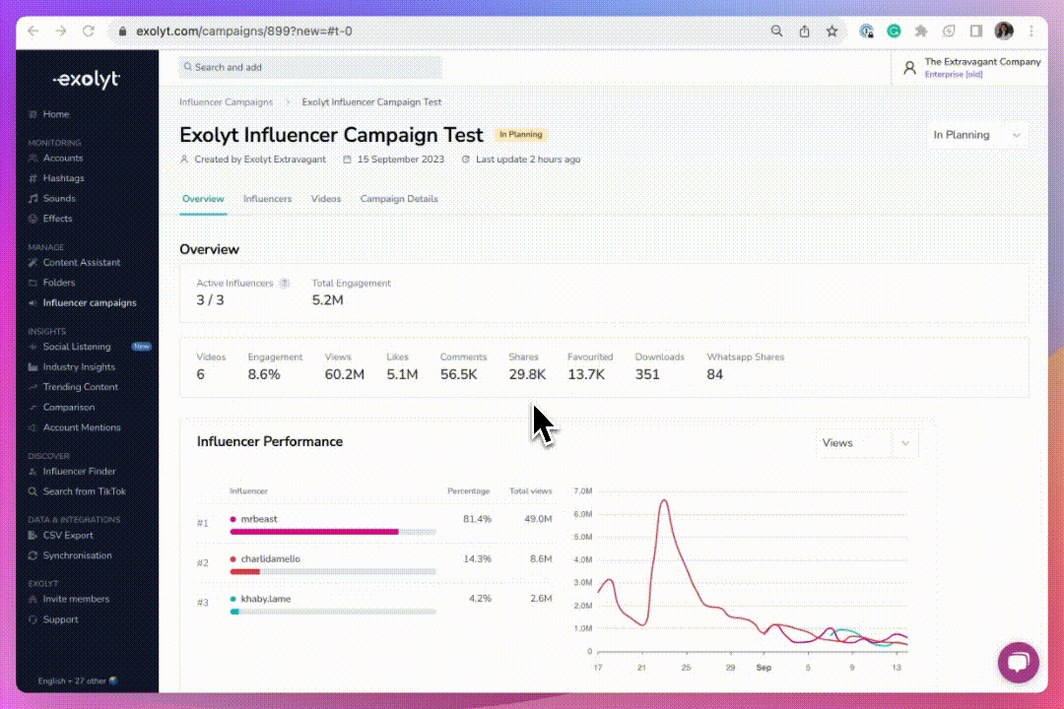Click the Content Assistant icon
The image size is (1064, 709).
(x=33, y=263)
